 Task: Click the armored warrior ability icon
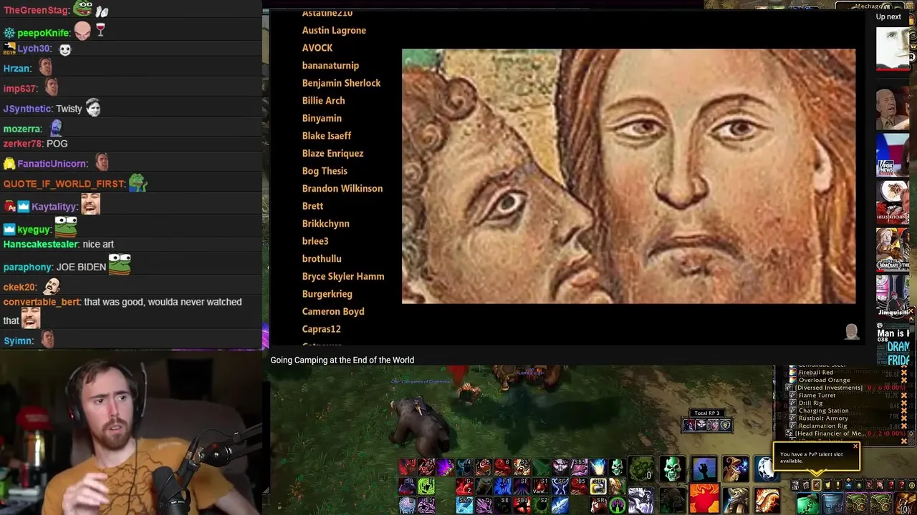tap(735, 500)
